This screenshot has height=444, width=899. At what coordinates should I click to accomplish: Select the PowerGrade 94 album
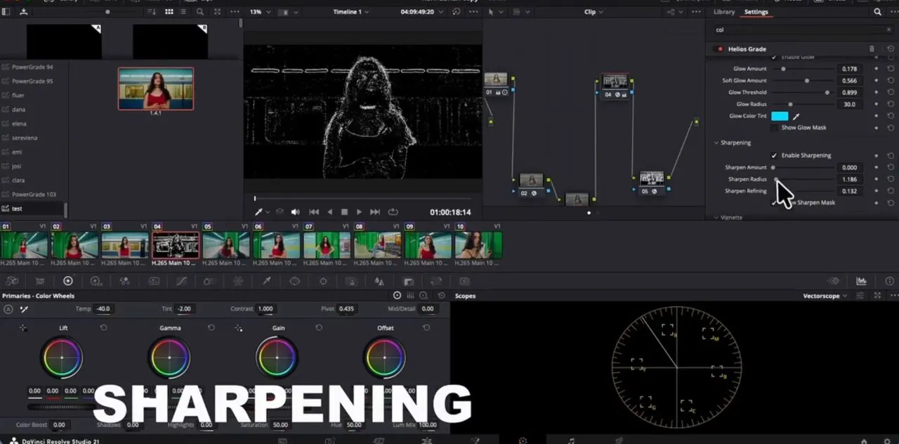coord(34,67)
